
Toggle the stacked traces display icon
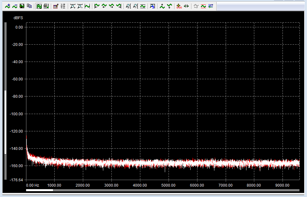click(x=39, y=6)
